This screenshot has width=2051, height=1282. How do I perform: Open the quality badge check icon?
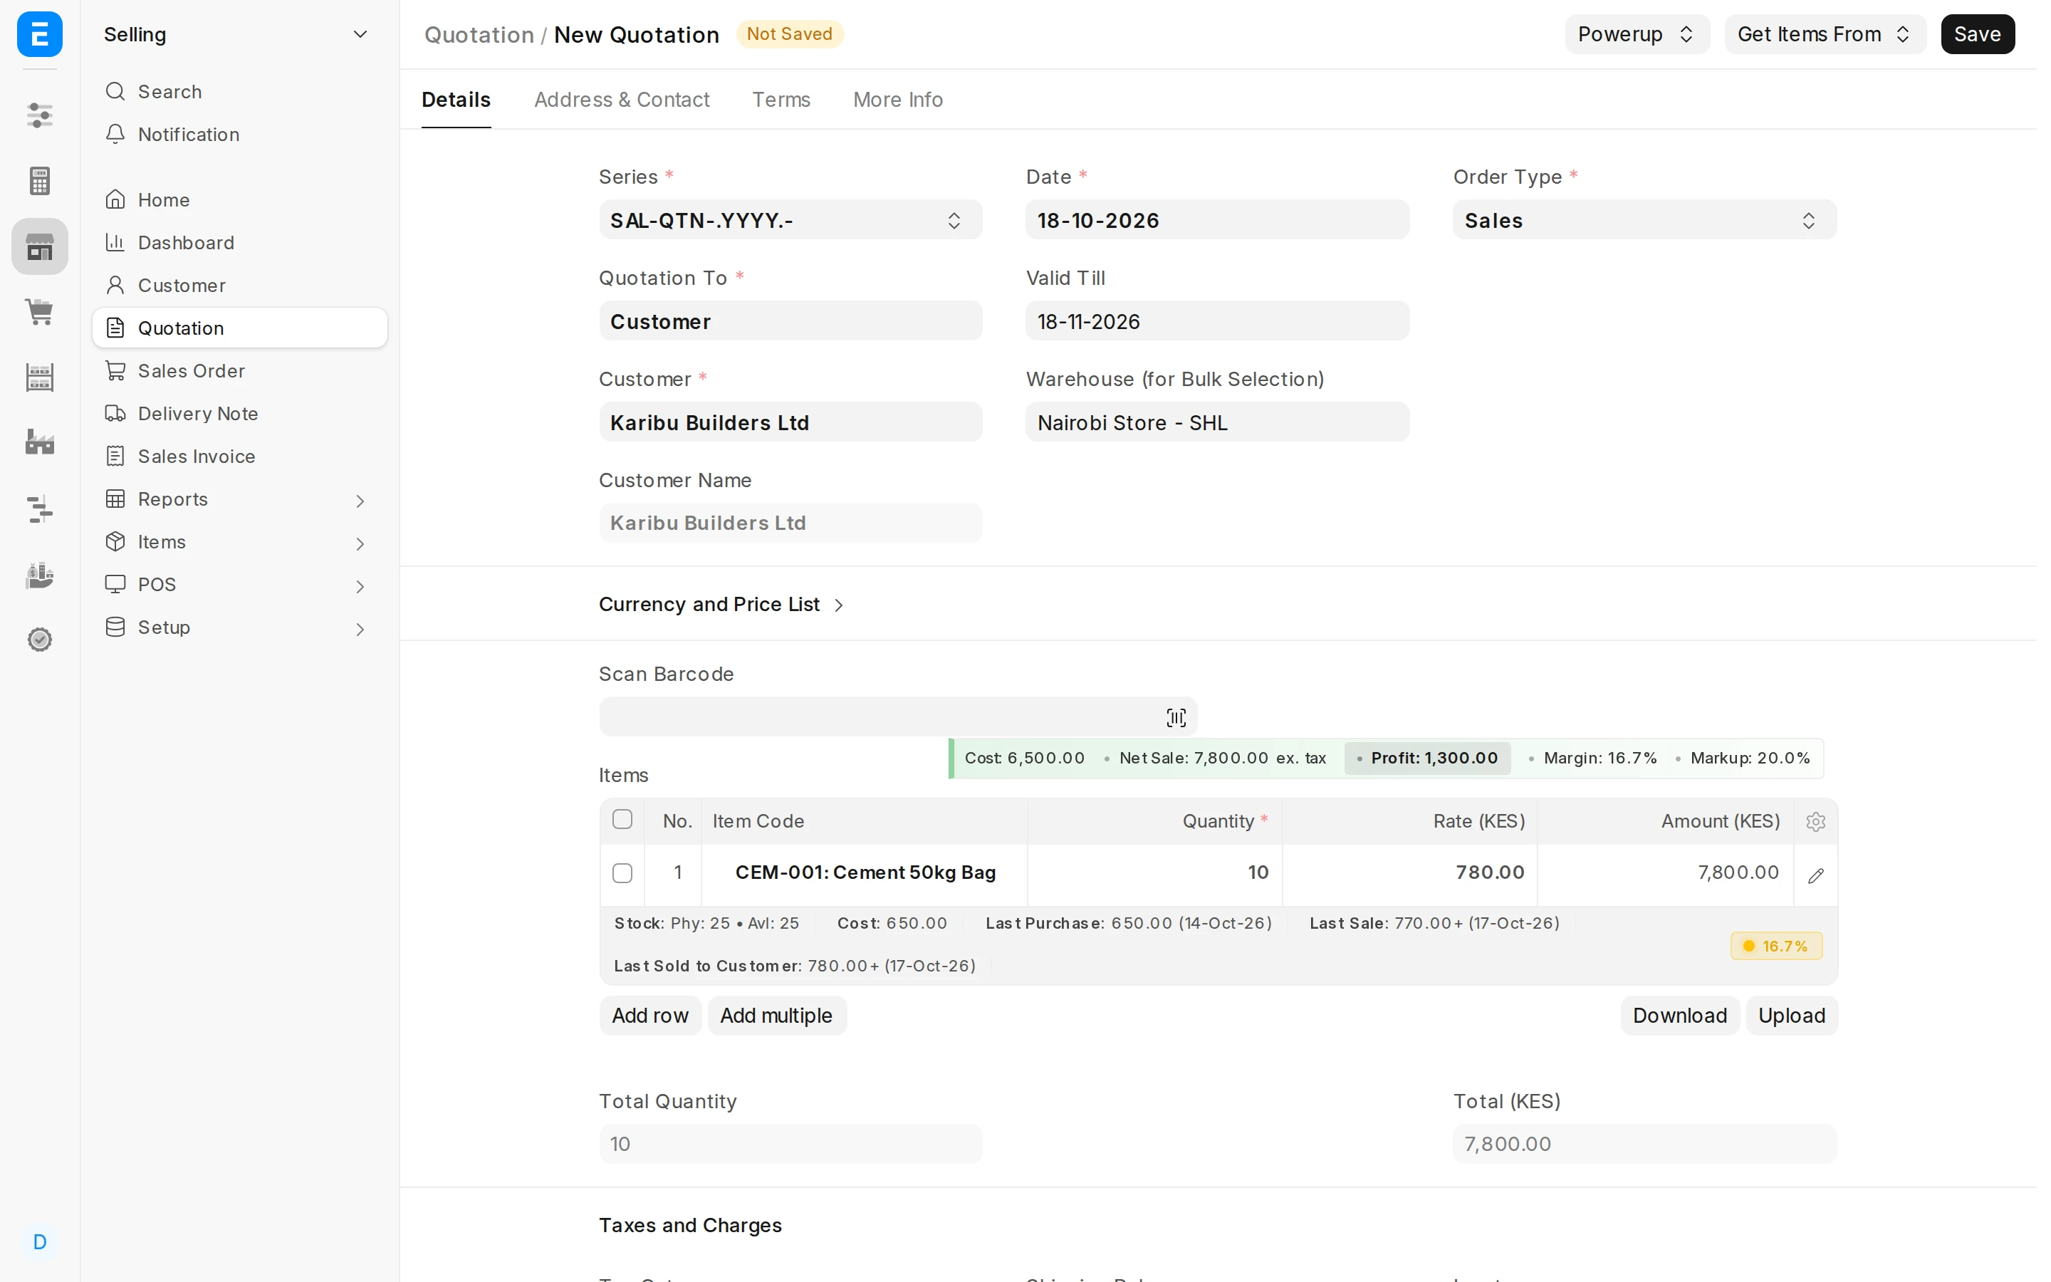click(x=40, y=640)
